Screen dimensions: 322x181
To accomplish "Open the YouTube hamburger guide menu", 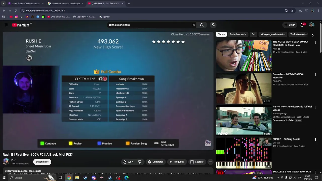I will tap(6, 25).
